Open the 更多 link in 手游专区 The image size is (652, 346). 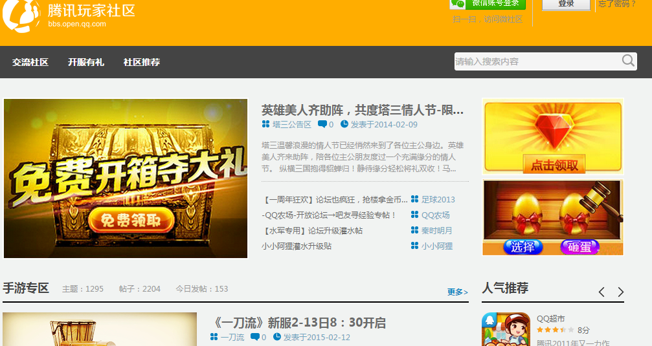457,292
